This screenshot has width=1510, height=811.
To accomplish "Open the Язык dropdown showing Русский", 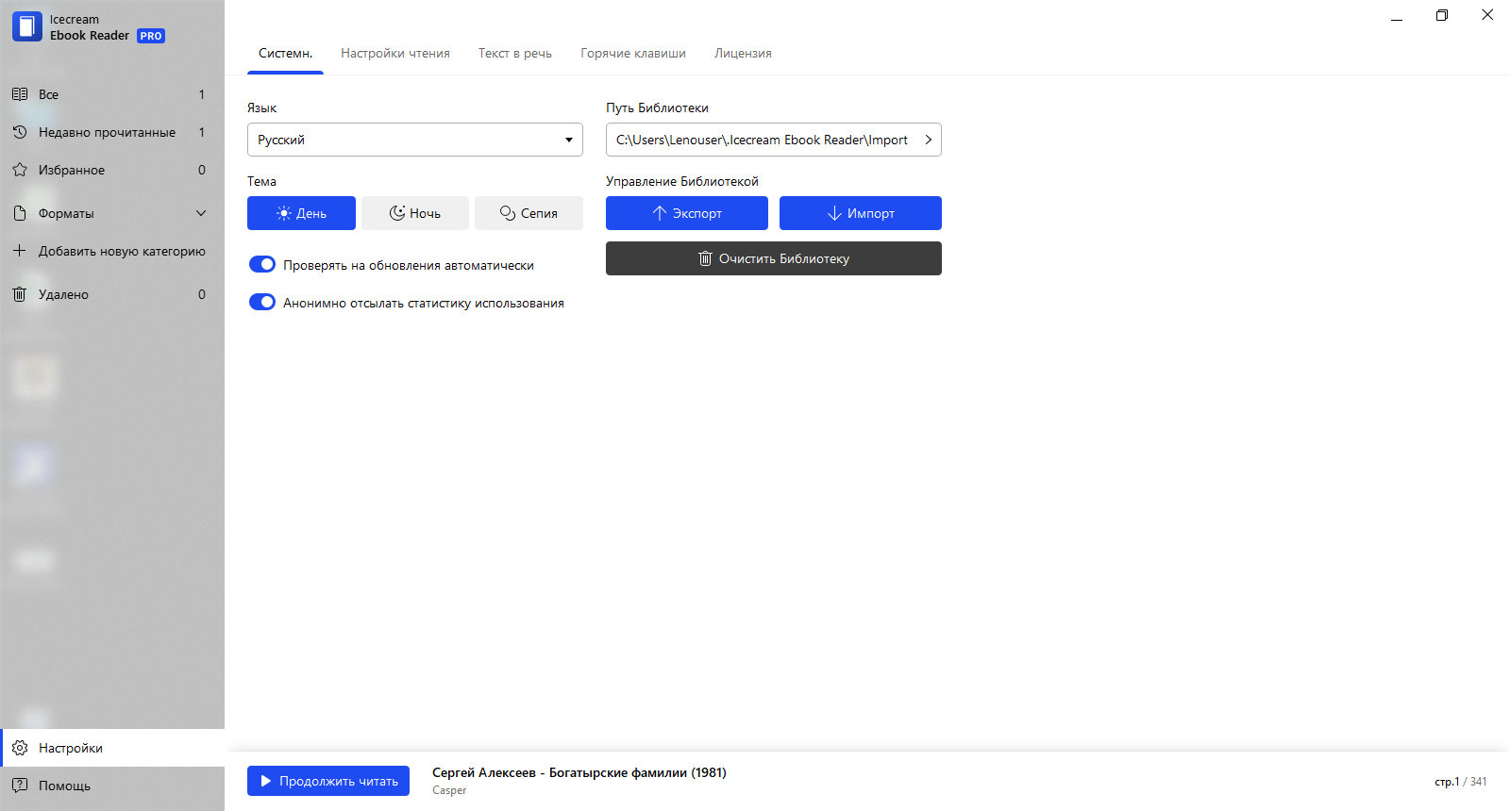I will (x=415, y=140).
